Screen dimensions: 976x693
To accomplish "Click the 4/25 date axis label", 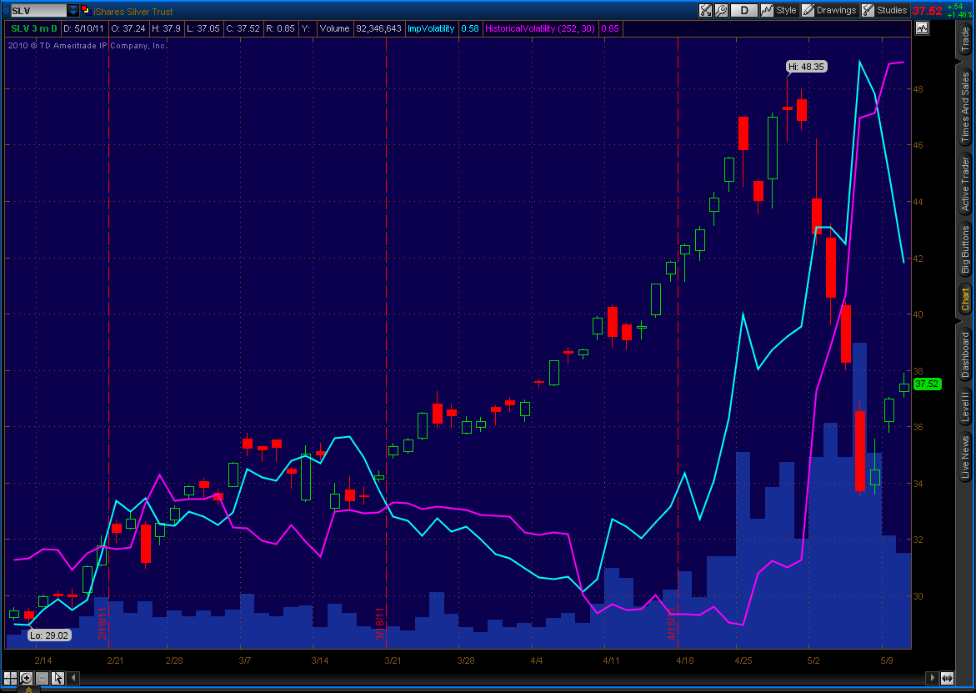I will tap(743, 660).
